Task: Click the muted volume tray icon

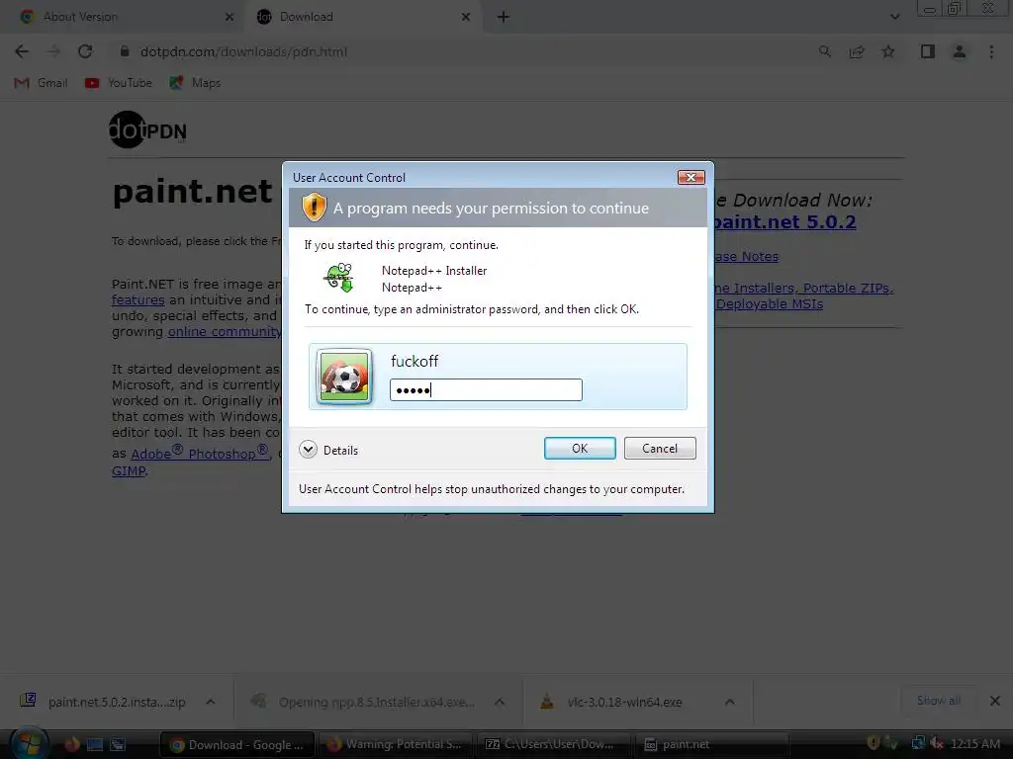Action: pyautogui.click(x=936, y=743)
